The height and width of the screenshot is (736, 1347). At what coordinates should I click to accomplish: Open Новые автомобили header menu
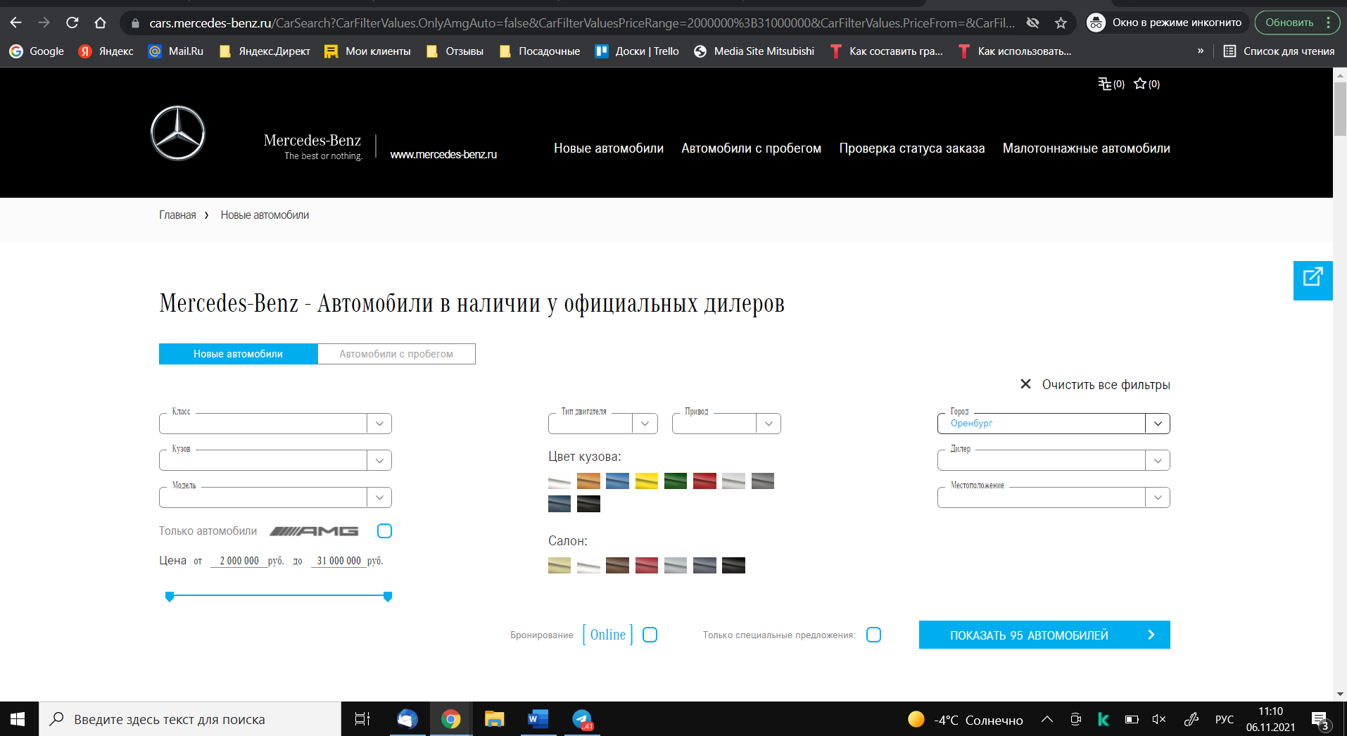tap(609, 148)
